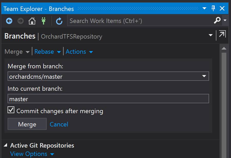Click the vertical scrollbar thumb

[x=224, y=105]
